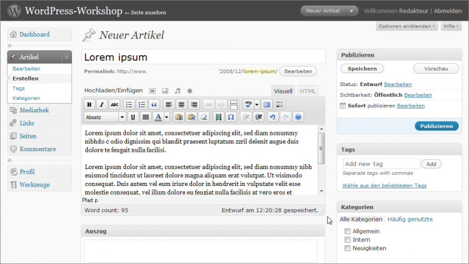This screenshot has height=264, width=469.
Task: Click the Add new tag input field
Action: (381, 164)
